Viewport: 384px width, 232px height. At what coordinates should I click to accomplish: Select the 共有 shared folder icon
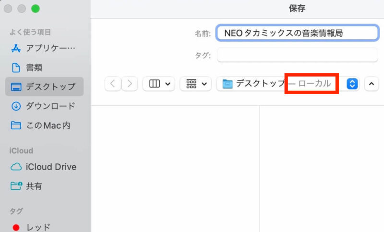click(x=16, y=186)
